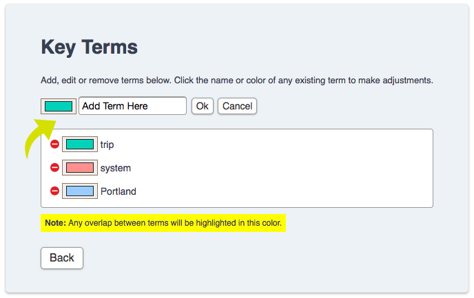The height and width of the screenshot is (298, 474).
Task: Click the instructions text about editing terms
Action: click(237, 81)
